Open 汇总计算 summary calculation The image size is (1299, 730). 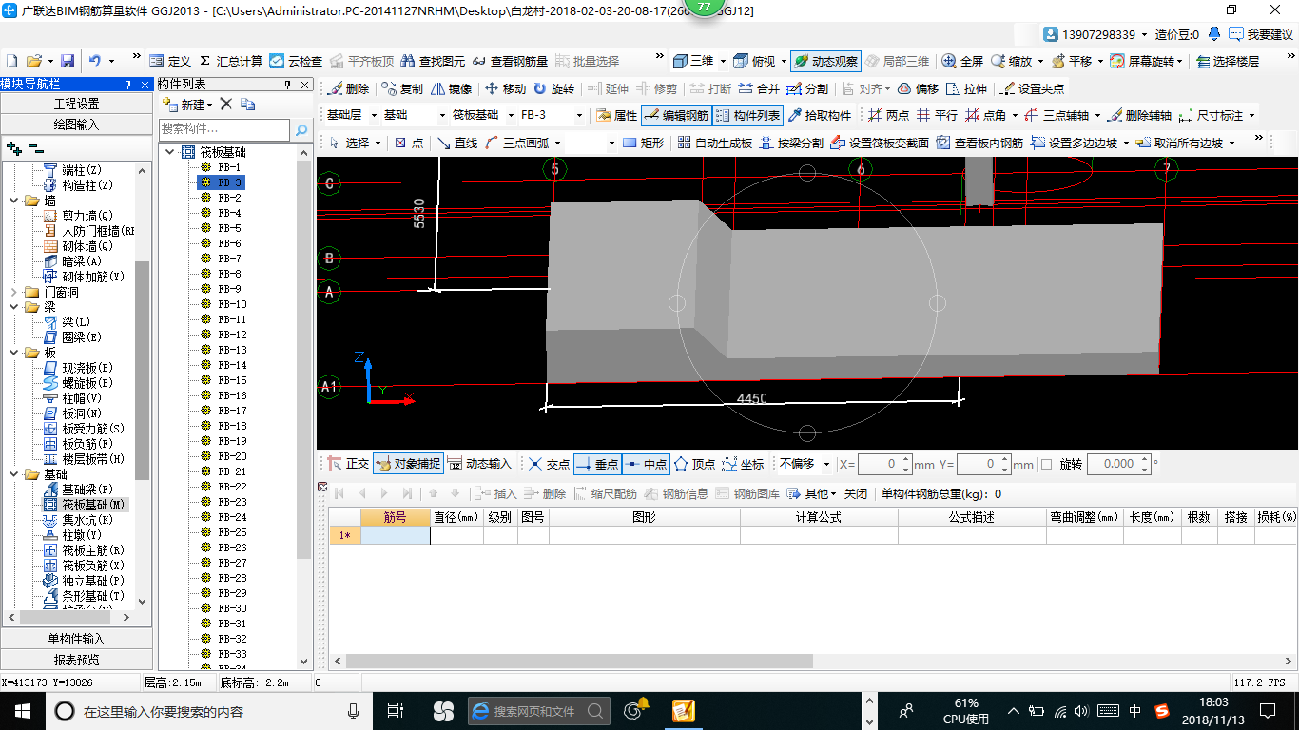coord(231,61)
